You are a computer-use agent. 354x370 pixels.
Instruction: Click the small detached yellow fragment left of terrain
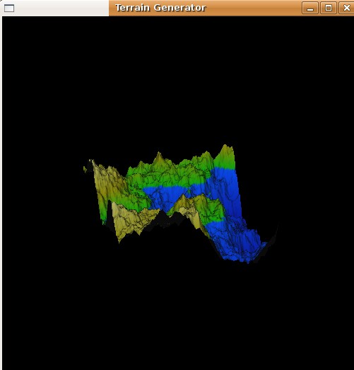[x=85, y=169]
